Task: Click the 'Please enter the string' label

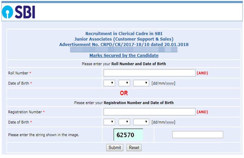Action: pos(43,135)
